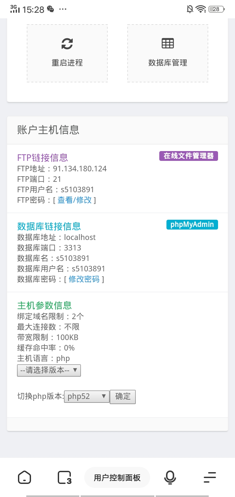Select the 重启进程 tile label
The height and width of the screenshot is (497, 235).
tap(67, 63)
